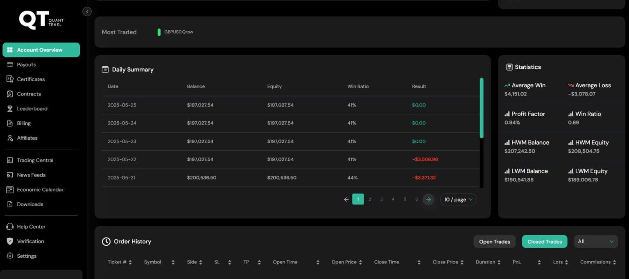Click the Payouts card icon in sidebar
Screen dimensions: 629x279
pos(10,65)
